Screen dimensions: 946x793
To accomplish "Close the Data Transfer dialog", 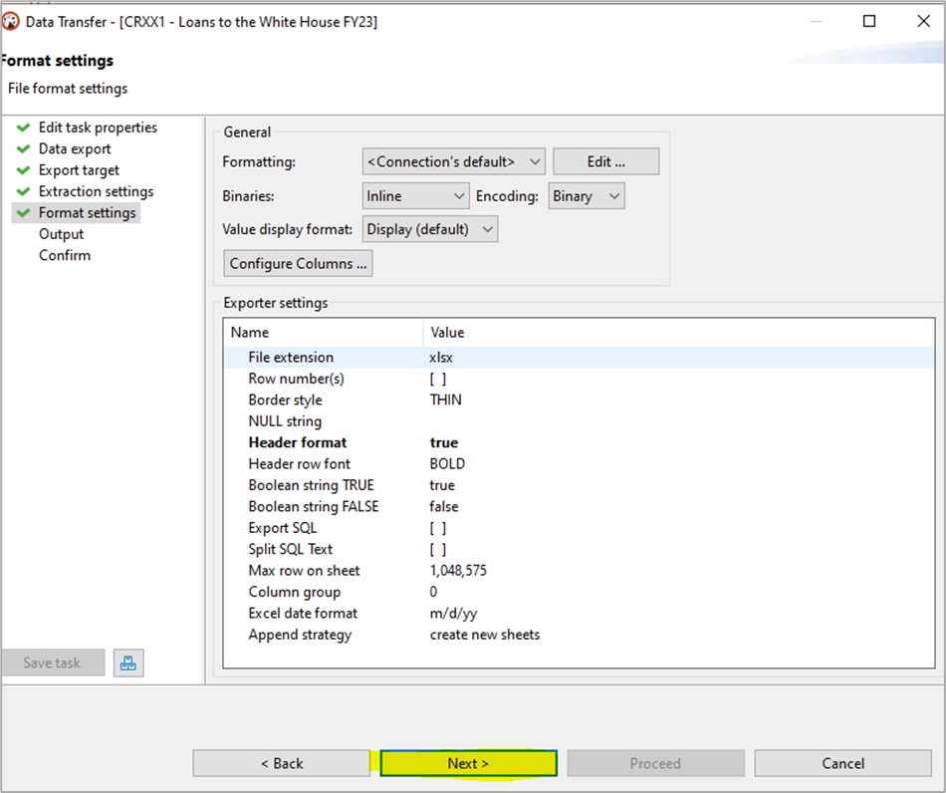I will click(923, 21).
